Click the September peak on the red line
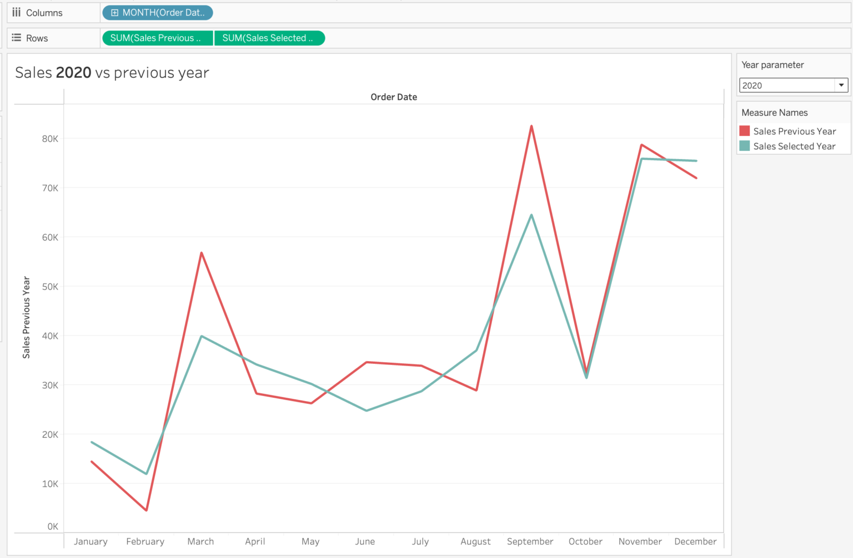Image resolution: width=853 pixels, height=558 pixels. point(531,126)
